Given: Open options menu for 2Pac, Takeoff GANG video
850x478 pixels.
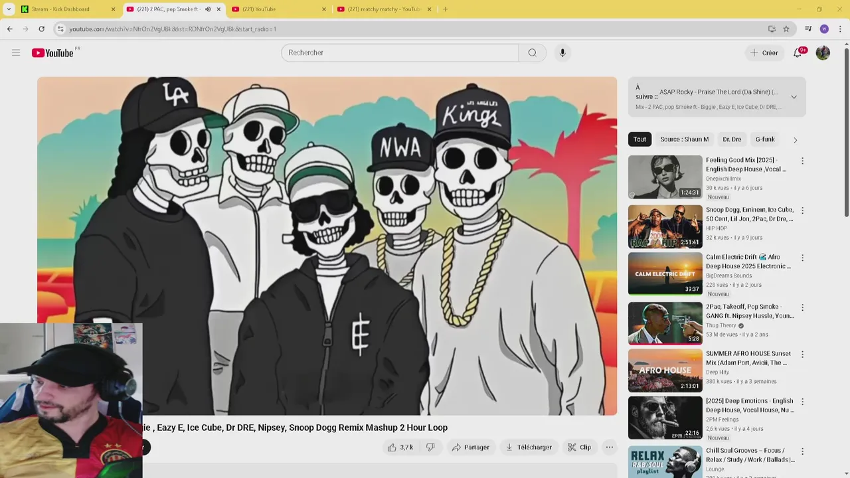Looking at the screenshot, I should (802, 307).
